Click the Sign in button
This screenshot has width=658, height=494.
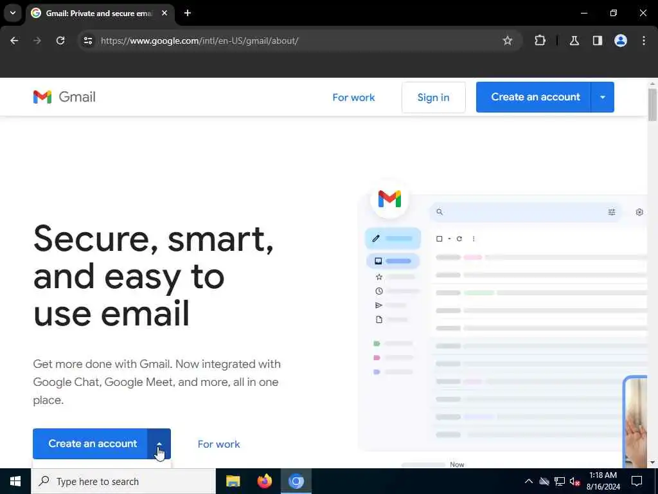coord(433,98)
